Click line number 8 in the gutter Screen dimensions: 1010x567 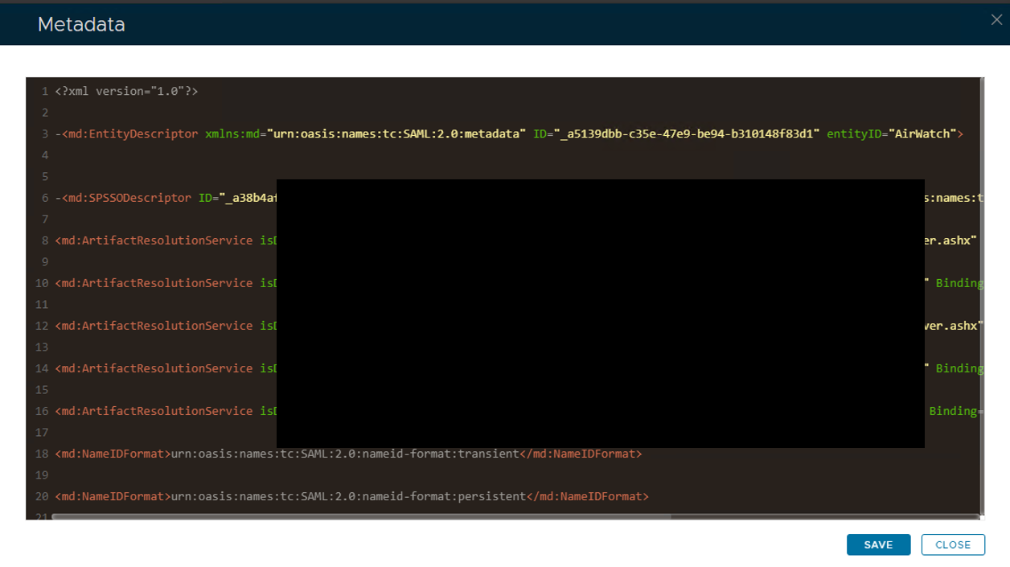coord(46,240)
